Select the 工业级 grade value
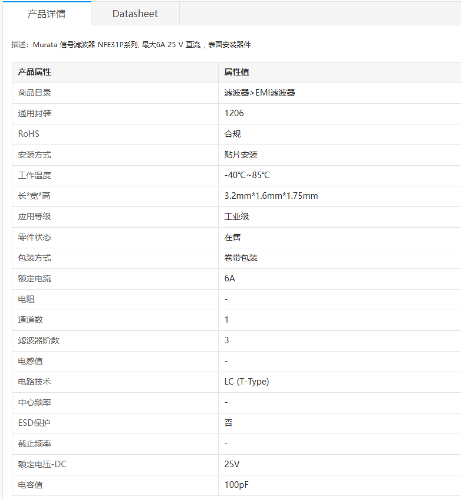 point(236,216)
